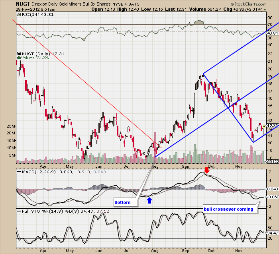The height and width of the screenshot is (254, 279).
Task: Click the candlestick icon beside NUGT (Daily)
Action: tap(19, 54)
